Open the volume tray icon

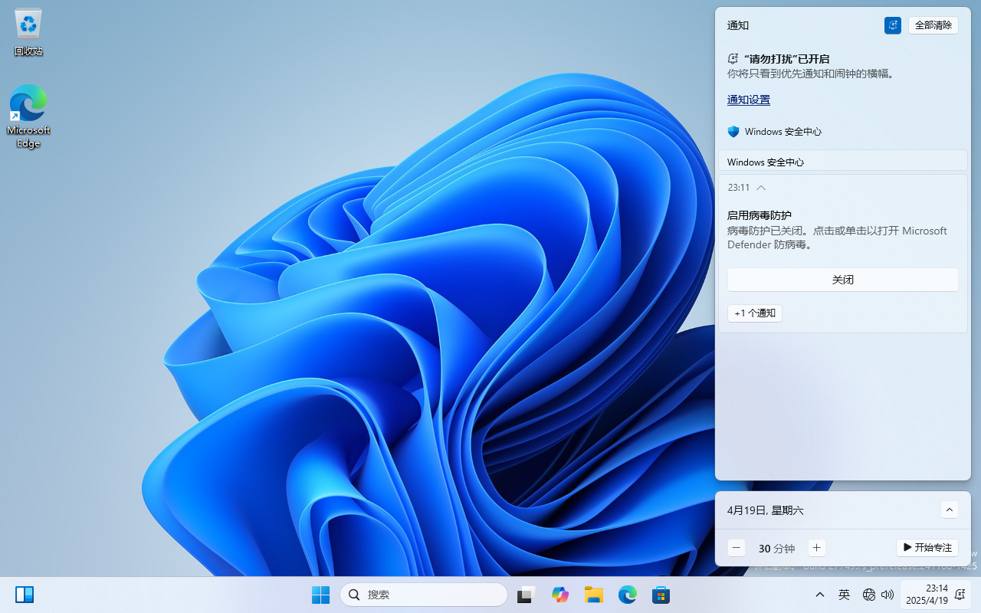click(x=887, y=595)
